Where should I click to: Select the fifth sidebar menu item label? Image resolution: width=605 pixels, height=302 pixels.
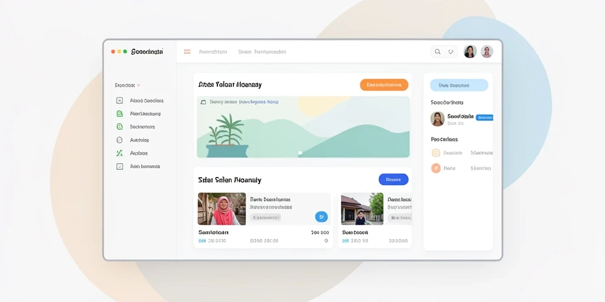[139, 153]
